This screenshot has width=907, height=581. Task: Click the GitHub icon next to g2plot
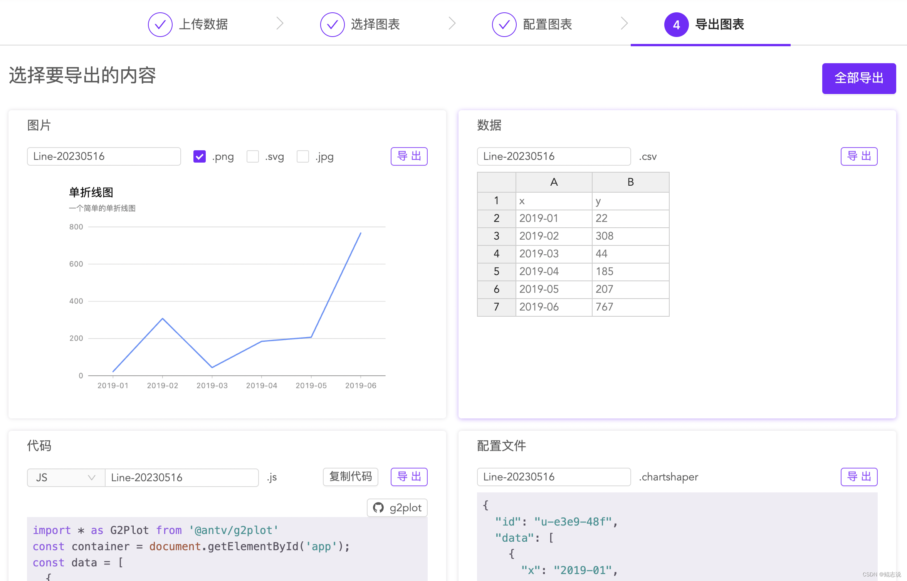tap(378, 508)
